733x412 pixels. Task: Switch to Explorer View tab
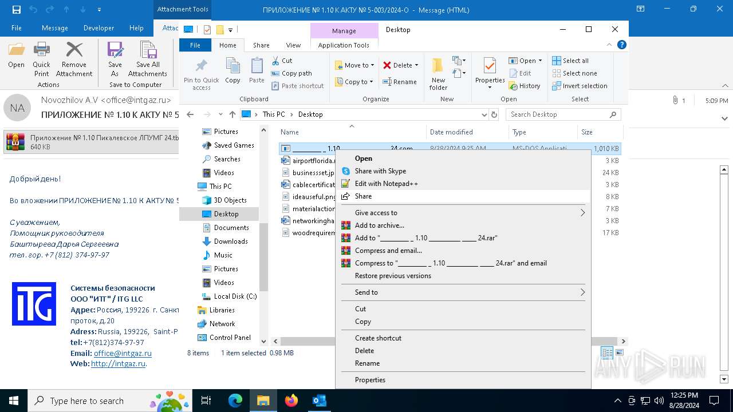pyautogui.click(x=293, y=45)
